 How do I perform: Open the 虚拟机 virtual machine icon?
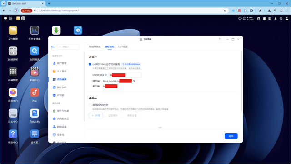[35, 134]
